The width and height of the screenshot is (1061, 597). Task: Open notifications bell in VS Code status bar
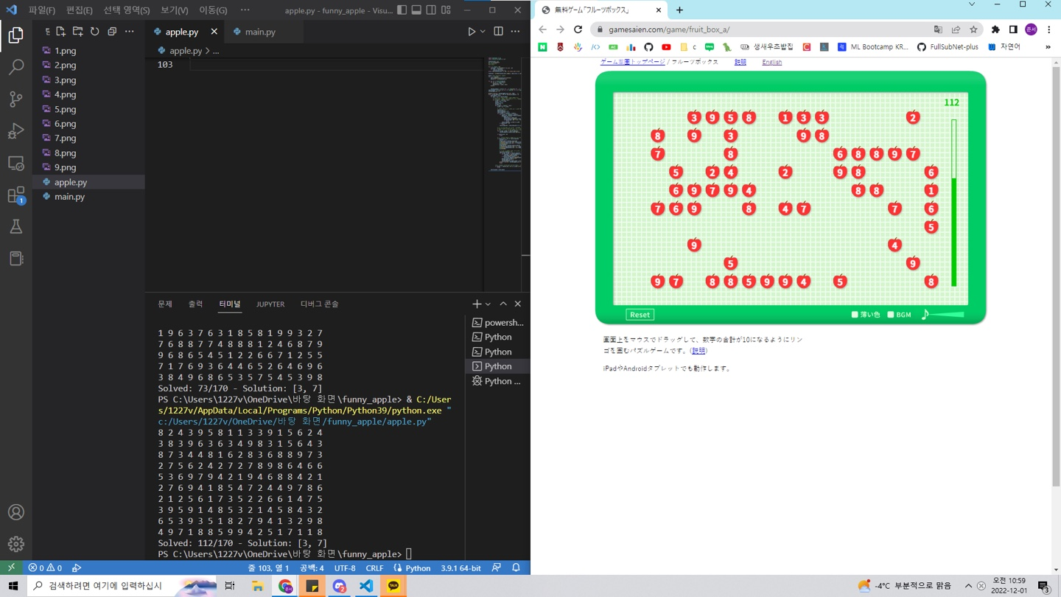point(516,568)
